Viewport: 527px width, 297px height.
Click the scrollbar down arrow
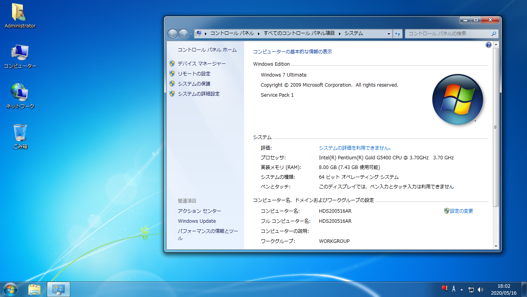[496, 246]
